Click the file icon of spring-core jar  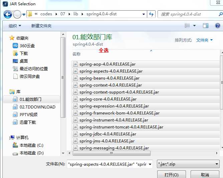pos(75,99)
